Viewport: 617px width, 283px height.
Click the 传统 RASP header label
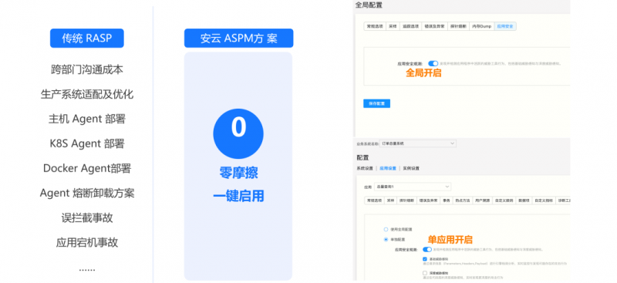(87, 39)
